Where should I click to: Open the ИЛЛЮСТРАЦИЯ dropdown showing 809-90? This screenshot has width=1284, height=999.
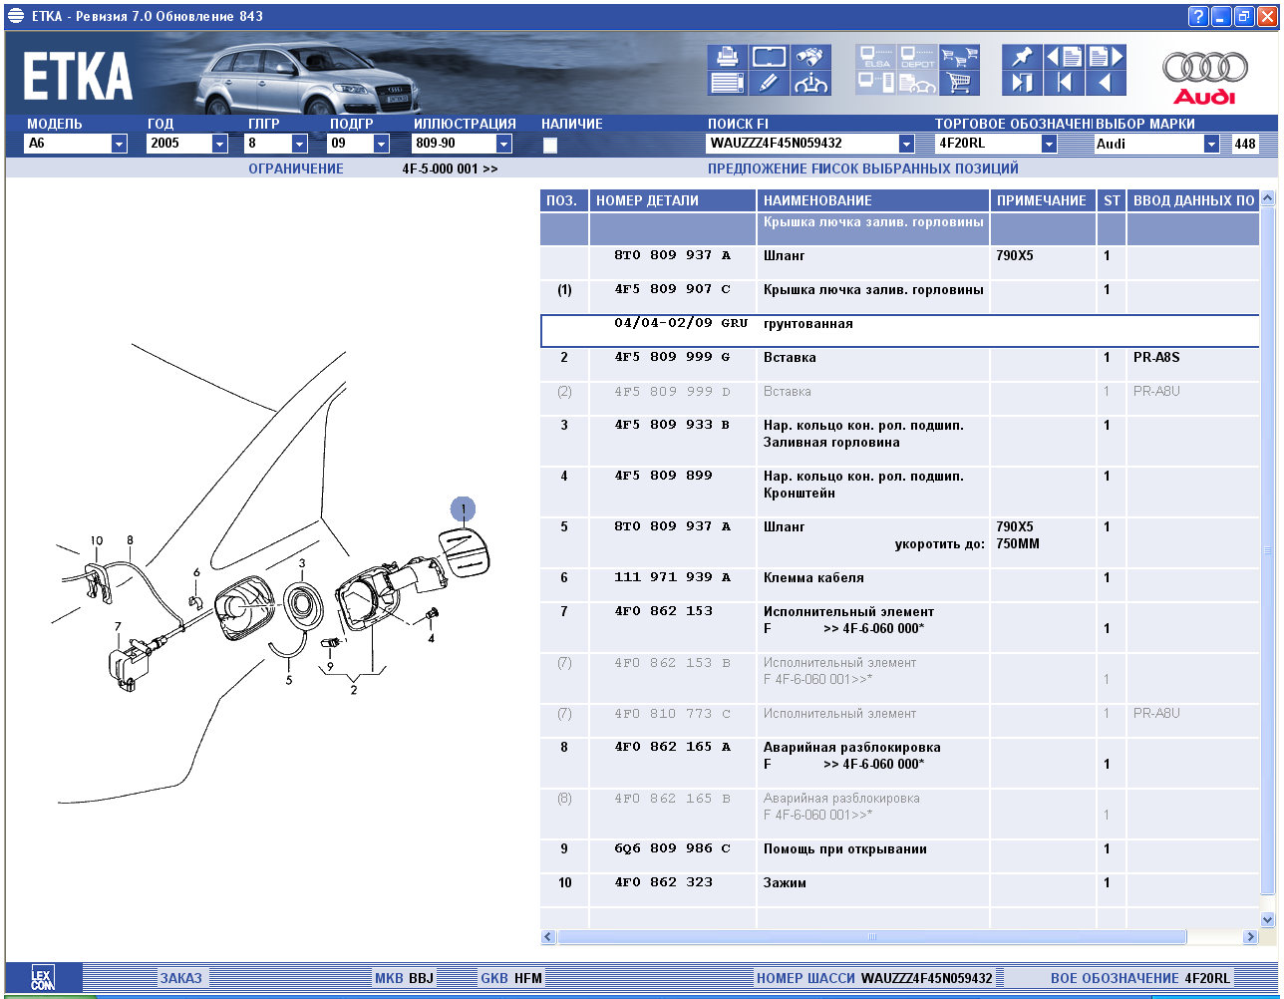click(x=503, y=144)
